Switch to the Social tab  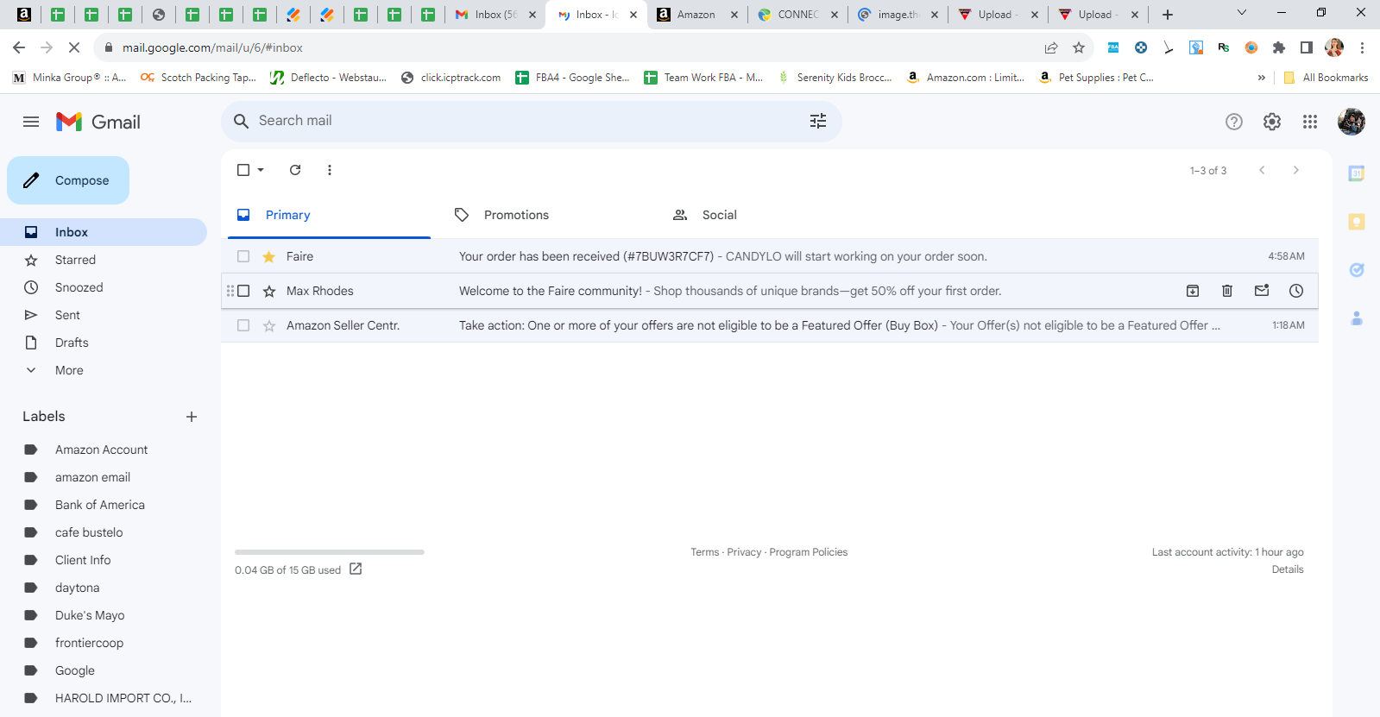(764, 215)
